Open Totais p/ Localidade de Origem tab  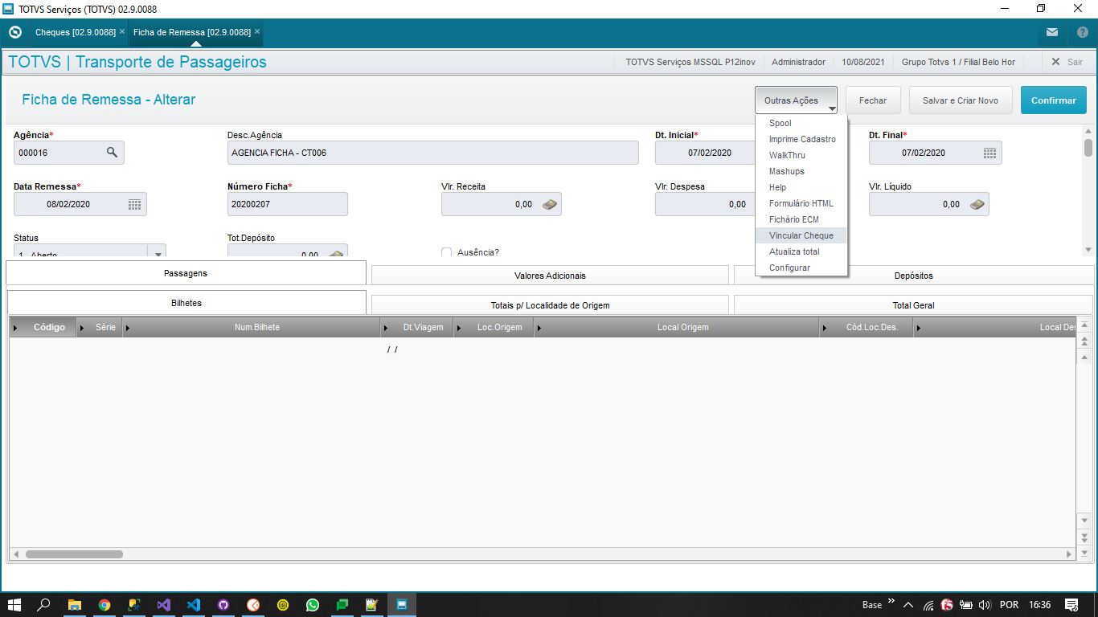coord(550,305)
